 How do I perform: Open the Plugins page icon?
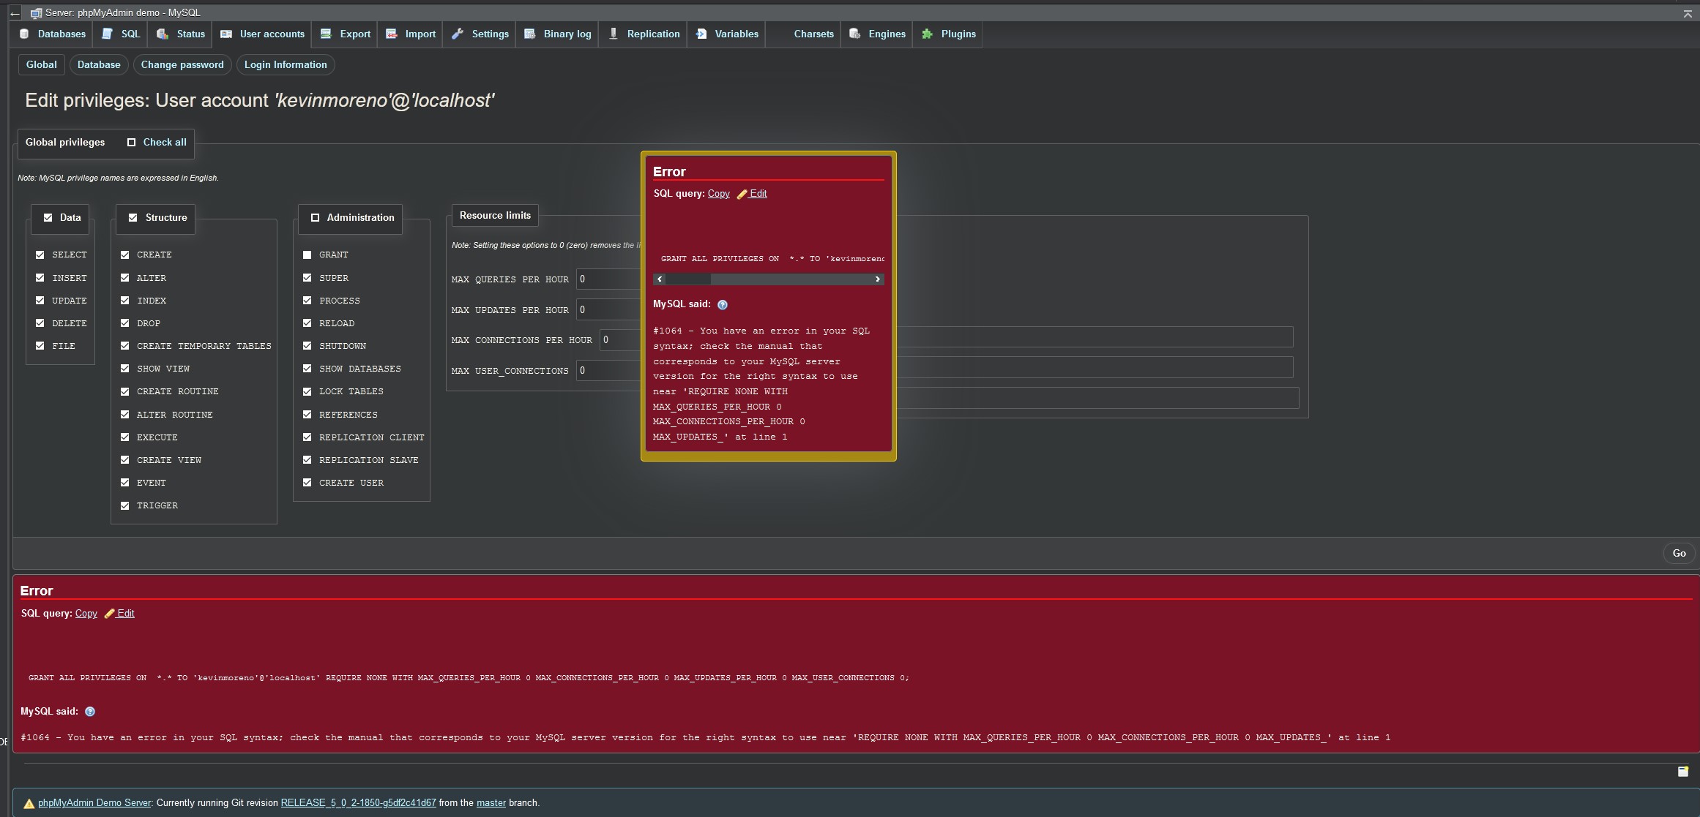coord(927,34)
